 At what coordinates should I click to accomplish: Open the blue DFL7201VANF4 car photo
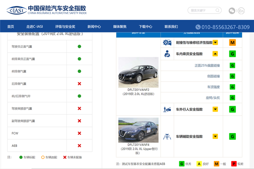click(x=138, y=130)
